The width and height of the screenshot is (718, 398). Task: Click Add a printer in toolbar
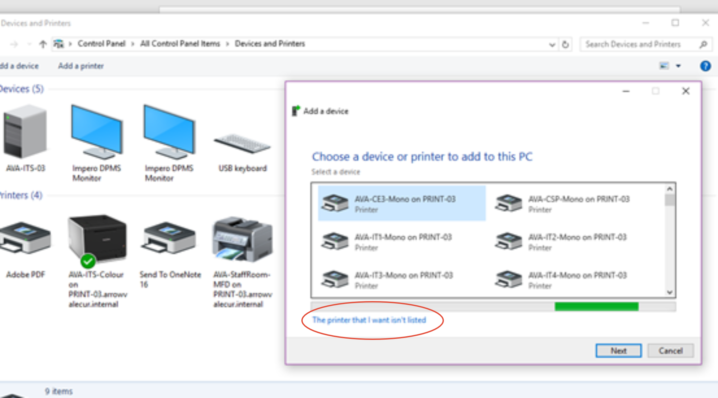(81, 66)
